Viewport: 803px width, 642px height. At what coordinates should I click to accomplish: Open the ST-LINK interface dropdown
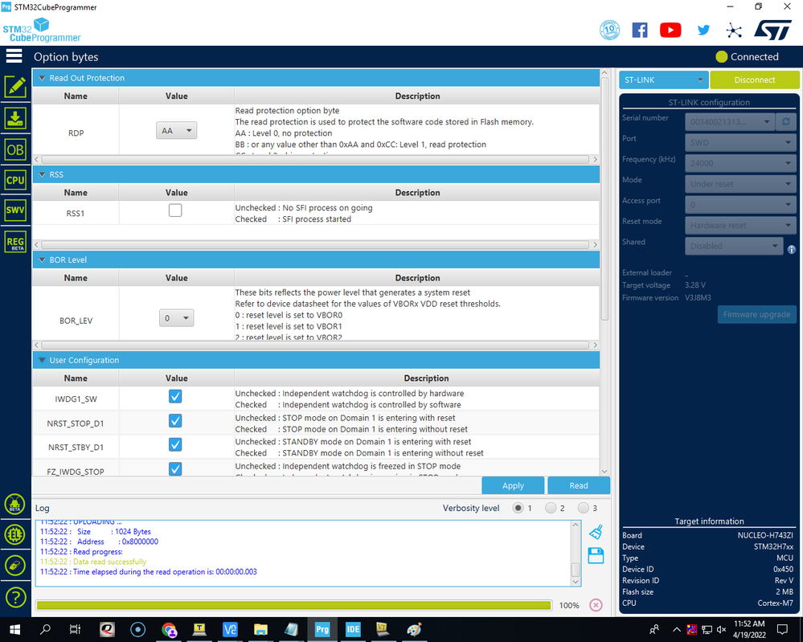tap(664, 80)
